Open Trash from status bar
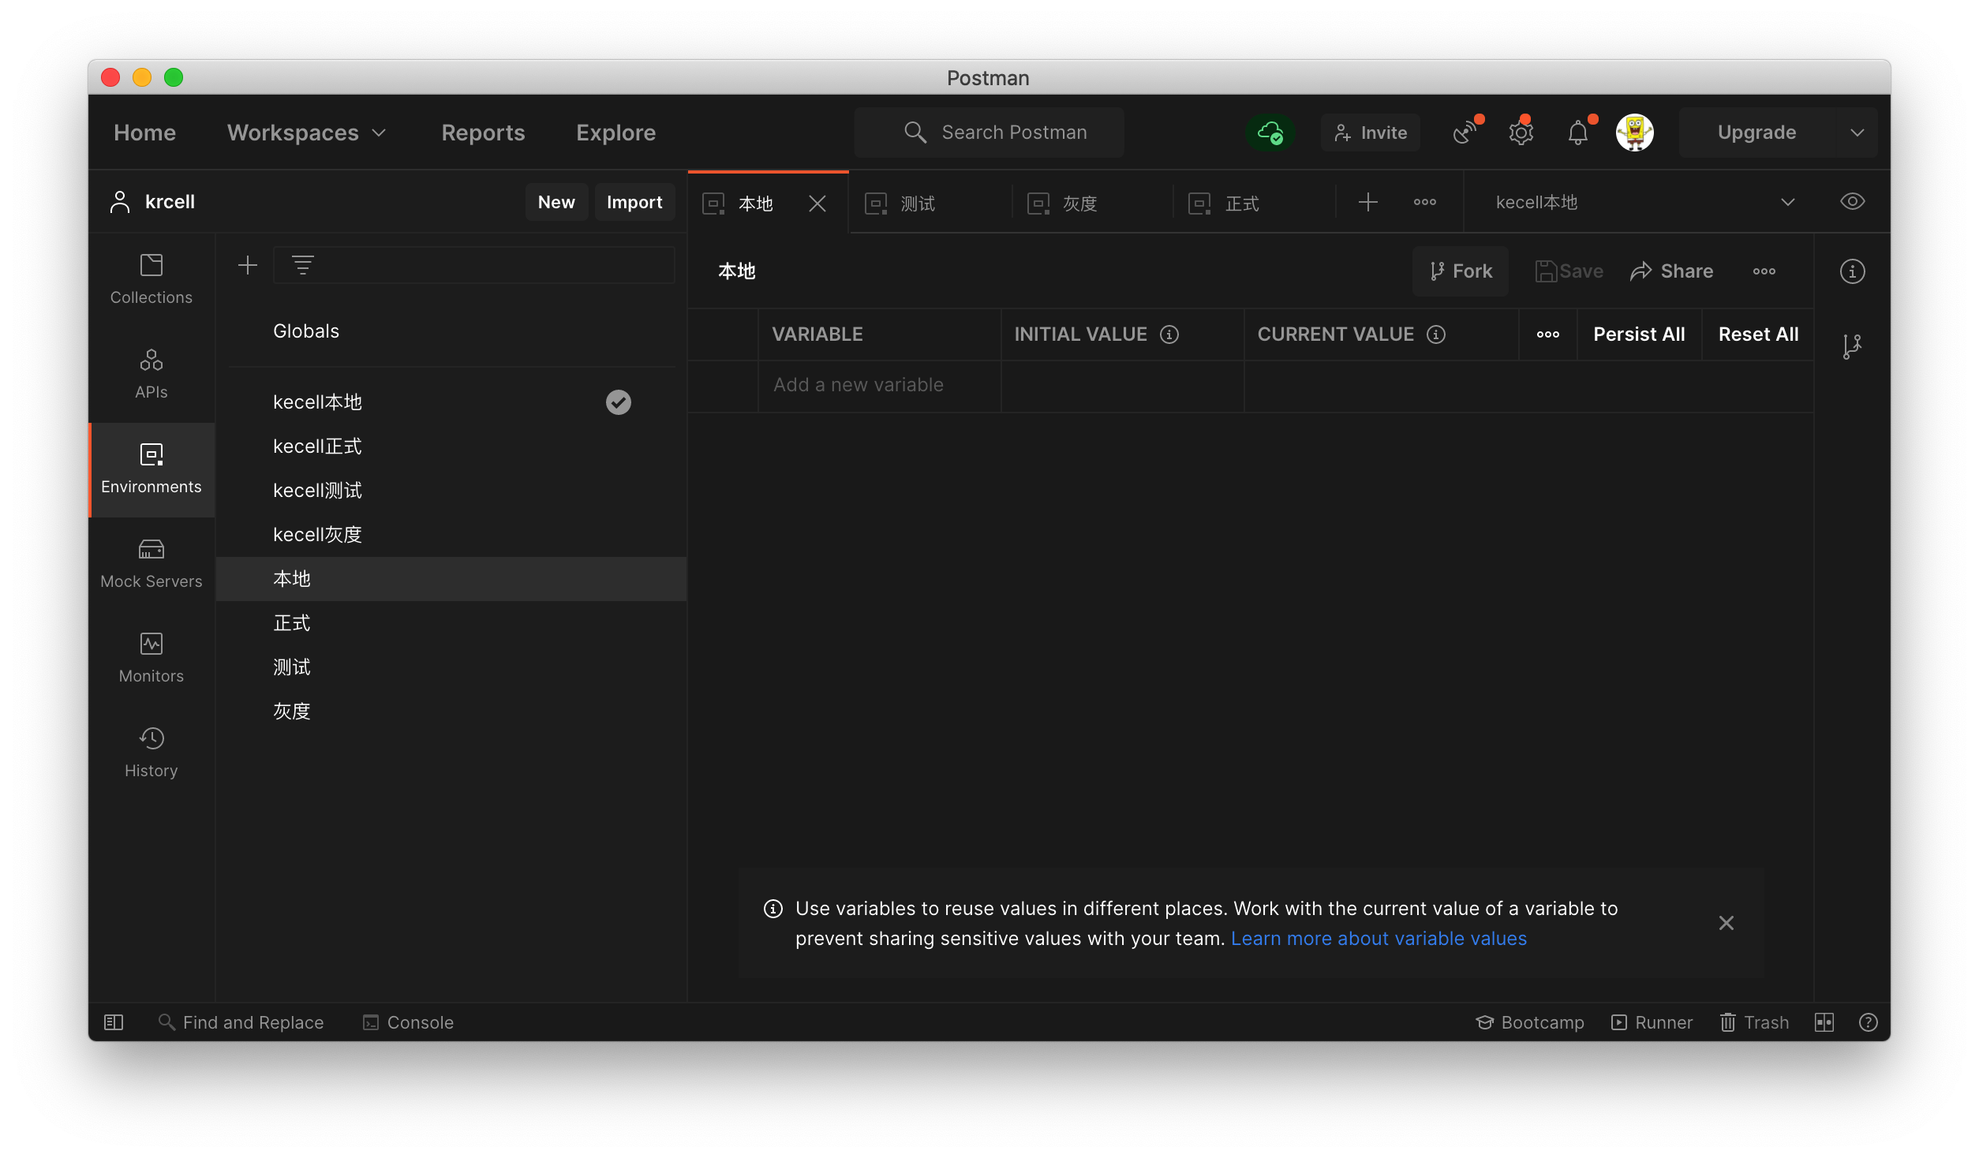The height and width of the screenshot is (1158, 1979). click(x=1754, y=1022)
